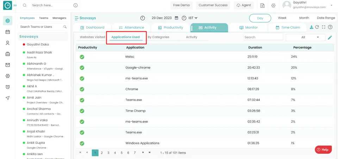Select the Month view
The height and width of the screenshot is (159, 338).
click(x=304, y=18)
